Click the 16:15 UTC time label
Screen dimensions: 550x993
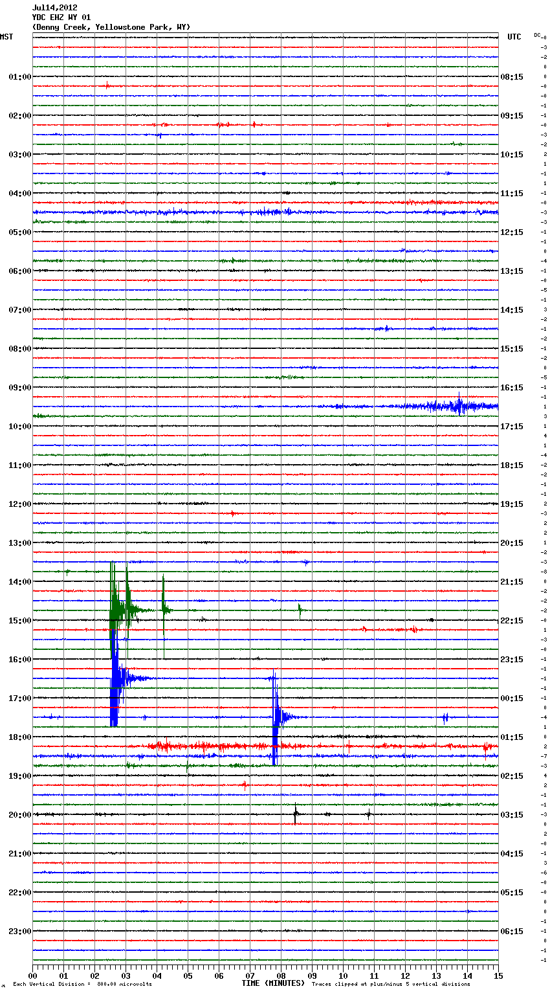tap(512, 388)
